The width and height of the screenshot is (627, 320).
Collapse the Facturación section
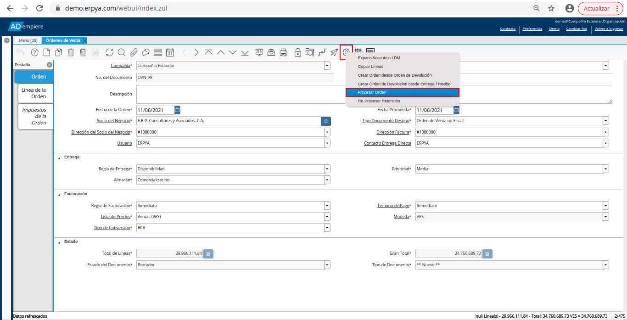59,194
